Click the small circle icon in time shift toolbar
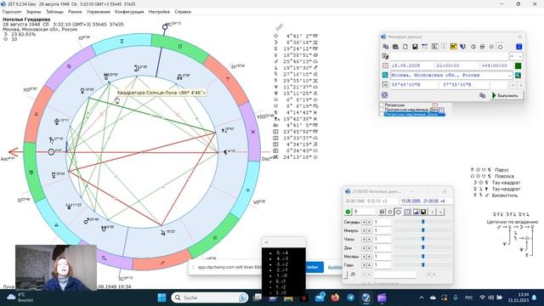The height and width of the screenshot is (306, 544). (x=390, y=212)
